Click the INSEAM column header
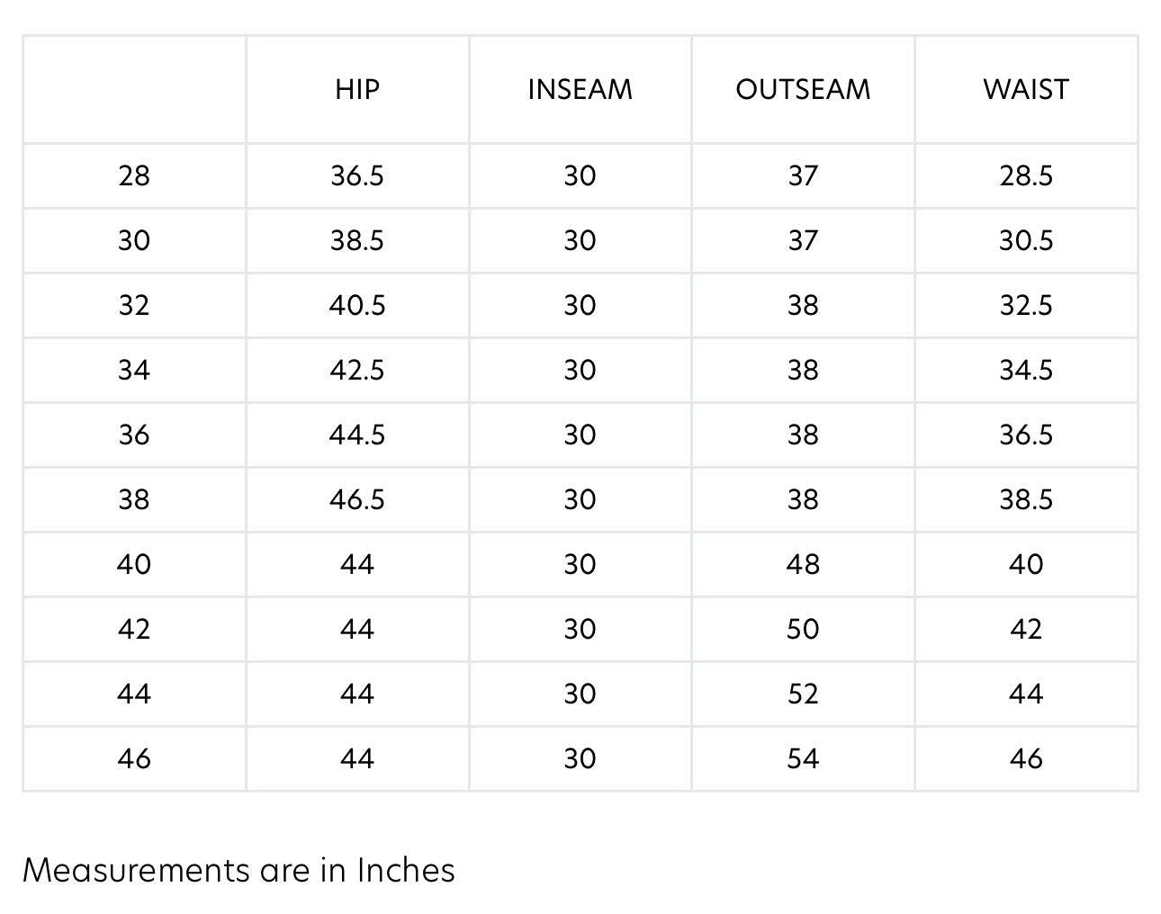 (580, 89)
